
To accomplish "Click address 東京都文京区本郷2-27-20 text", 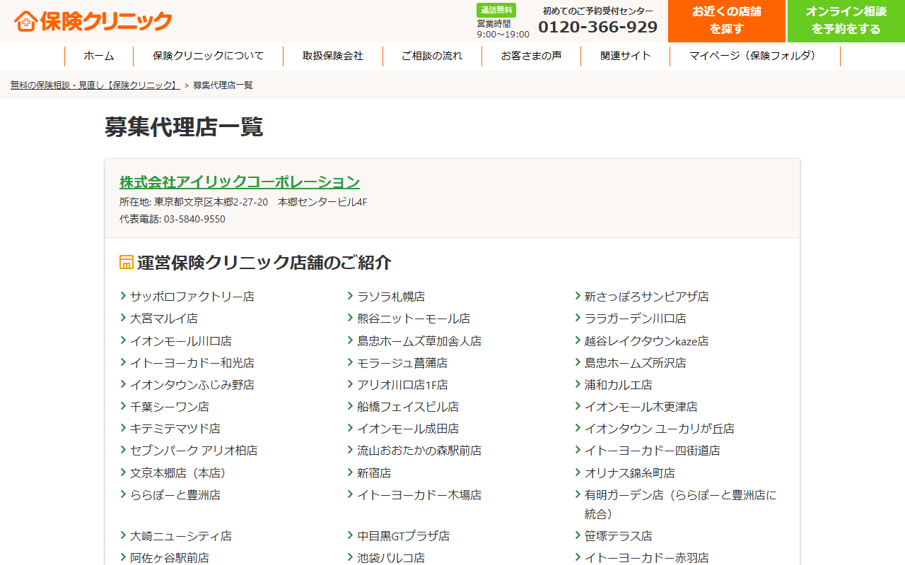I will pos(211,202).
